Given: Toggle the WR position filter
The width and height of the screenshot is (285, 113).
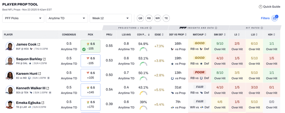Looking at the screenshot, I should 158,18.
